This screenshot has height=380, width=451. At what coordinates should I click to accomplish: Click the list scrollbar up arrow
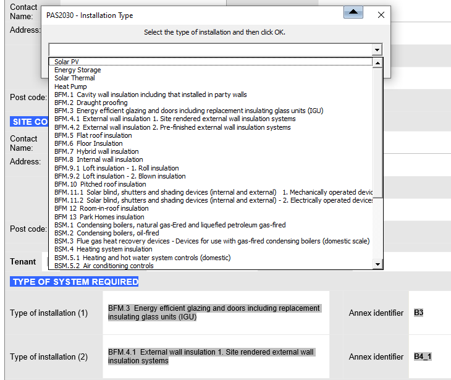378,62
